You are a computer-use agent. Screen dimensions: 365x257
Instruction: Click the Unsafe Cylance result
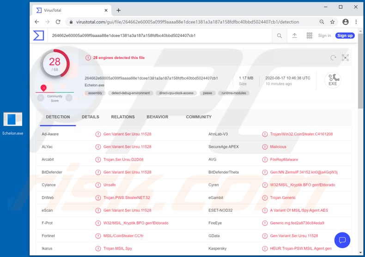(x=109, y=185)
